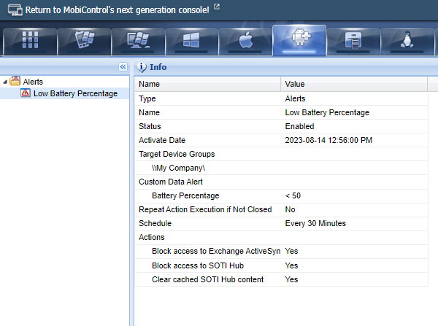Click the < 50 battery value
The width and height of the screenshot is (438, 326).
click(x=293, y=195)
